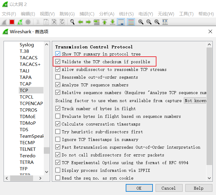Image resolution: width=216 pixels, height=195 pixels.
Task: Reset text to normal size icon
Action: tap(157, 22)
